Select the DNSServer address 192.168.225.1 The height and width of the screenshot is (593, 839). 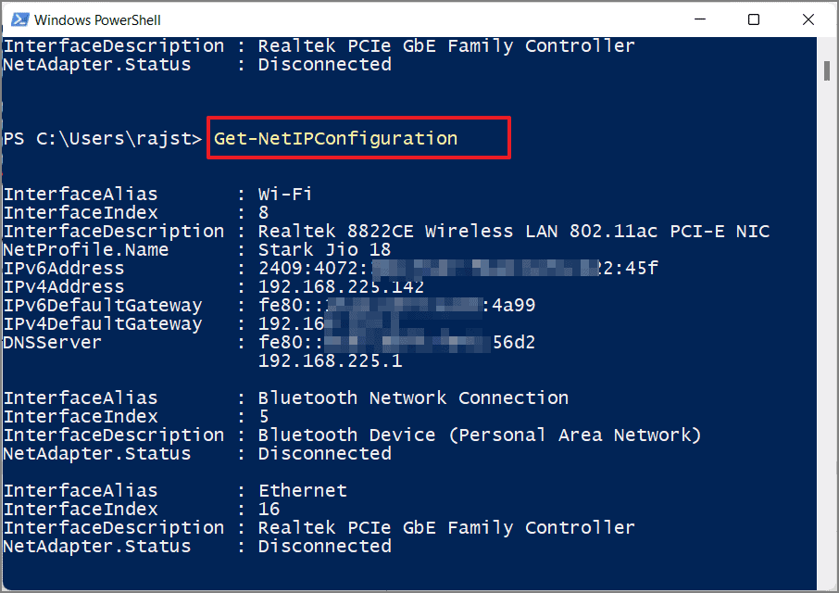[328, 360]
